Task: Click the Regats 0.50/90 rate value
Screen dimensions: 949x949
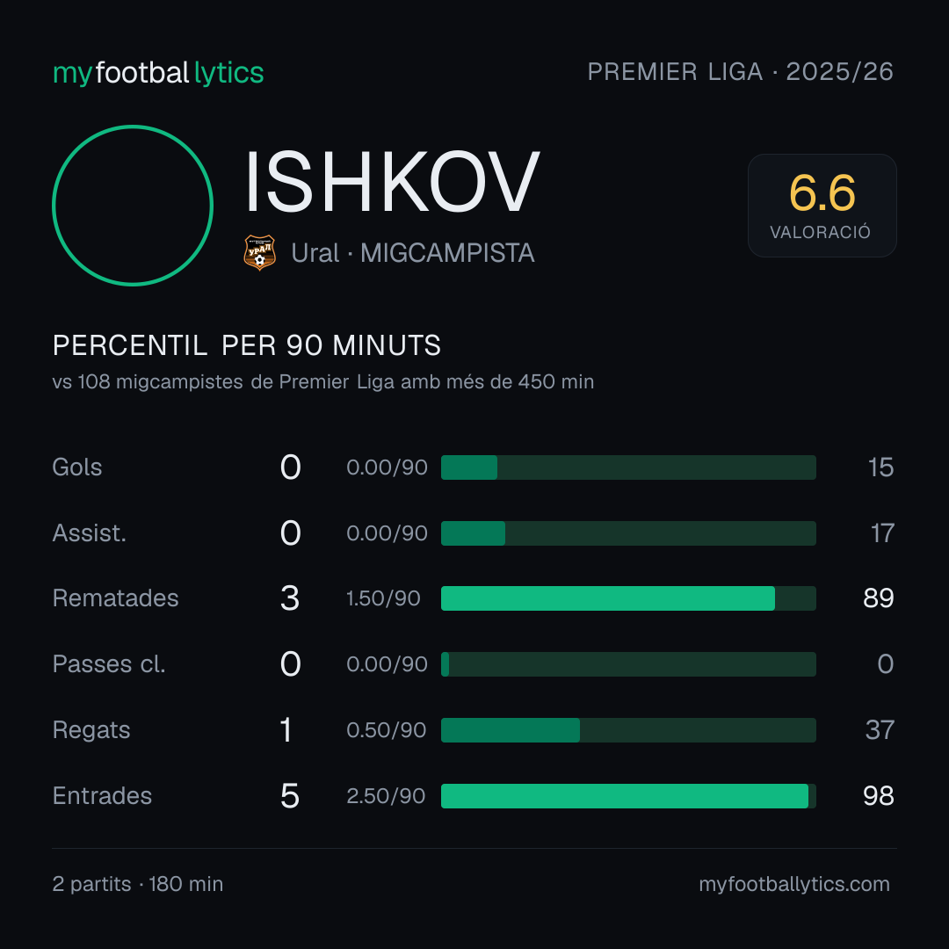Action: tap(386, 730)
